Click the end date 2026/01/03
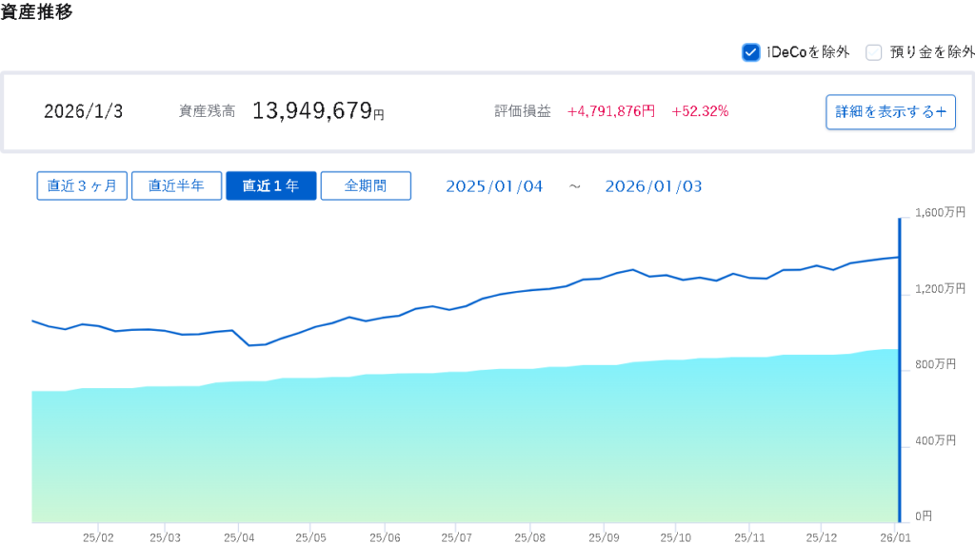The image size is (975, 544). tap(653, 186)
